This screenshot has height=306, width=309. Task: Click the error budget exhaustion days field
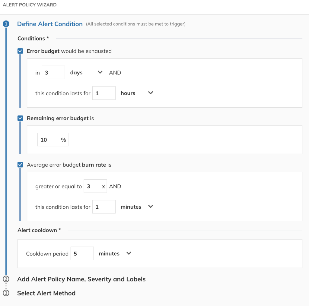point(53,72)
